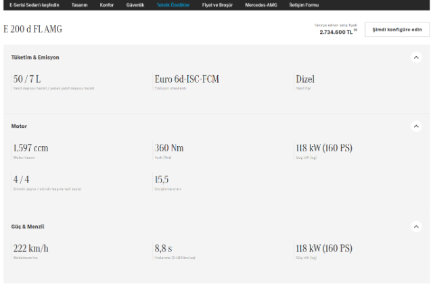433x286 pixels.
Task: Click the 360 Nm torque value
Action: [169, 148]
